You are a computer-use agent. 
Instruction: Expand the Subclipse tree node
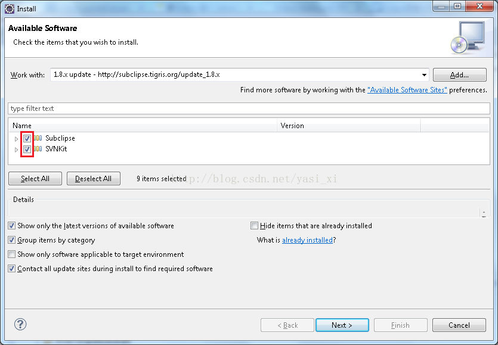pos(16,139)
